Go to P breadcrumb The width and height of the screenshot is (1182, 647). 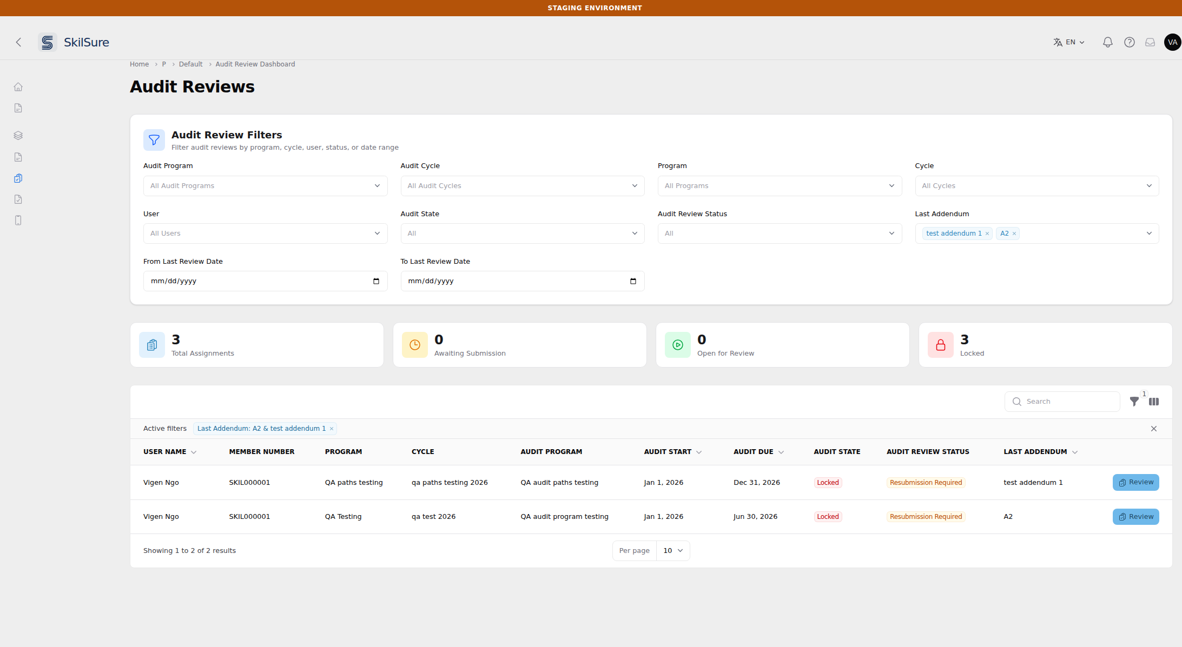coord(164,64)
